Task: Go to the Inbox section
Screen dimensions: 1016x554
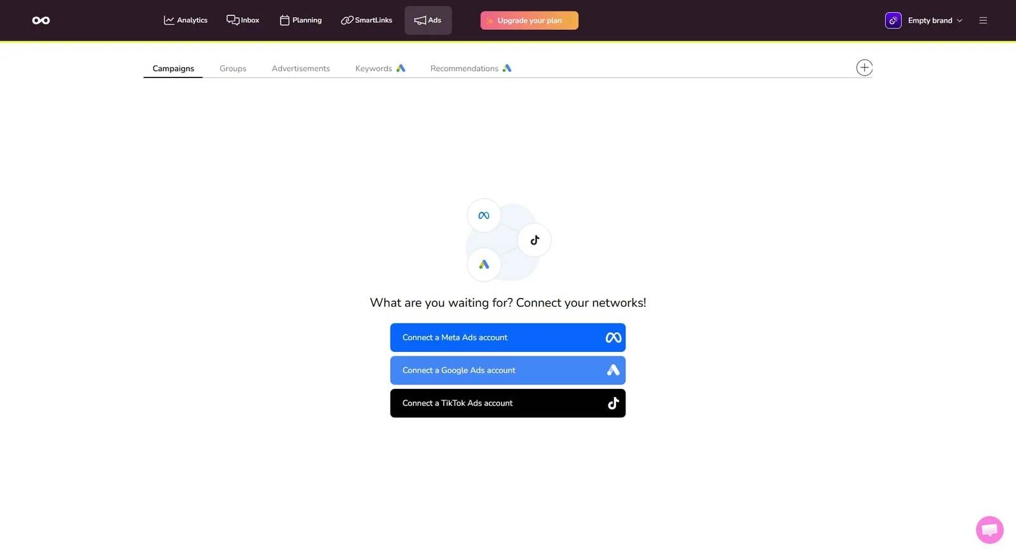Action: click(x=243, y=20)
